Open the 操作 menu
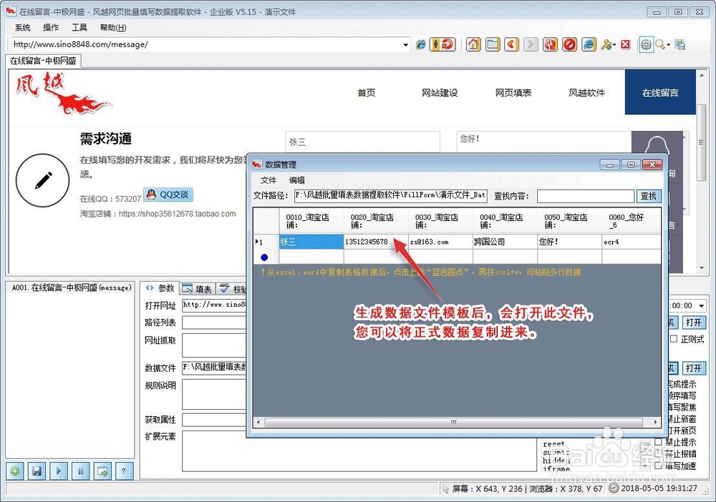716x502 pixels. [x=51, y=27]
